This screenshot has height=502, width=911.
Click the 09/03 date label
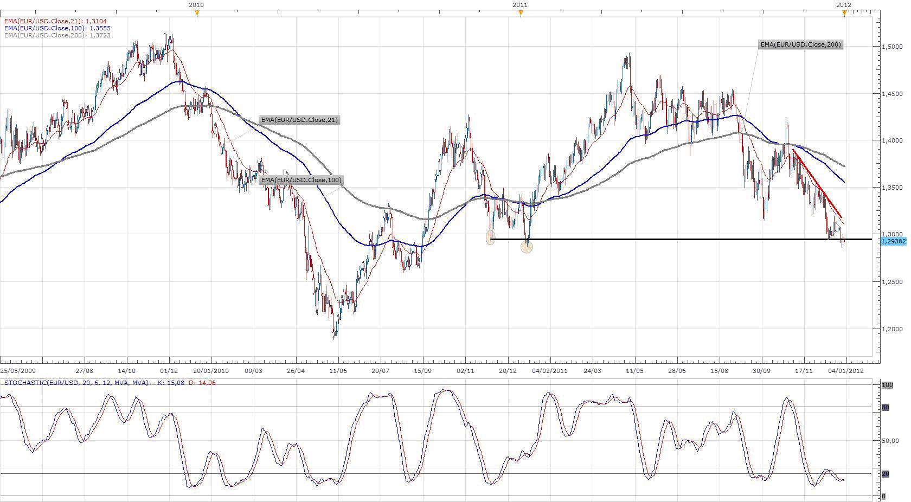pyautogui.click(x=253, y=371)
